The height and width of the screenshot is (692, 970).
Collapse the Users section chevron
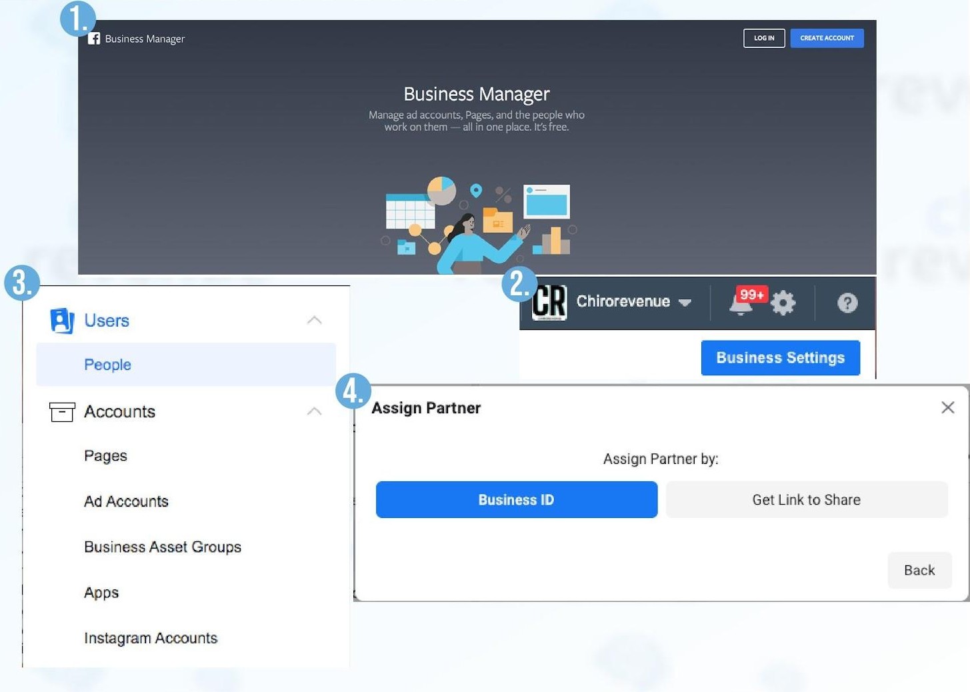point(314,321)
